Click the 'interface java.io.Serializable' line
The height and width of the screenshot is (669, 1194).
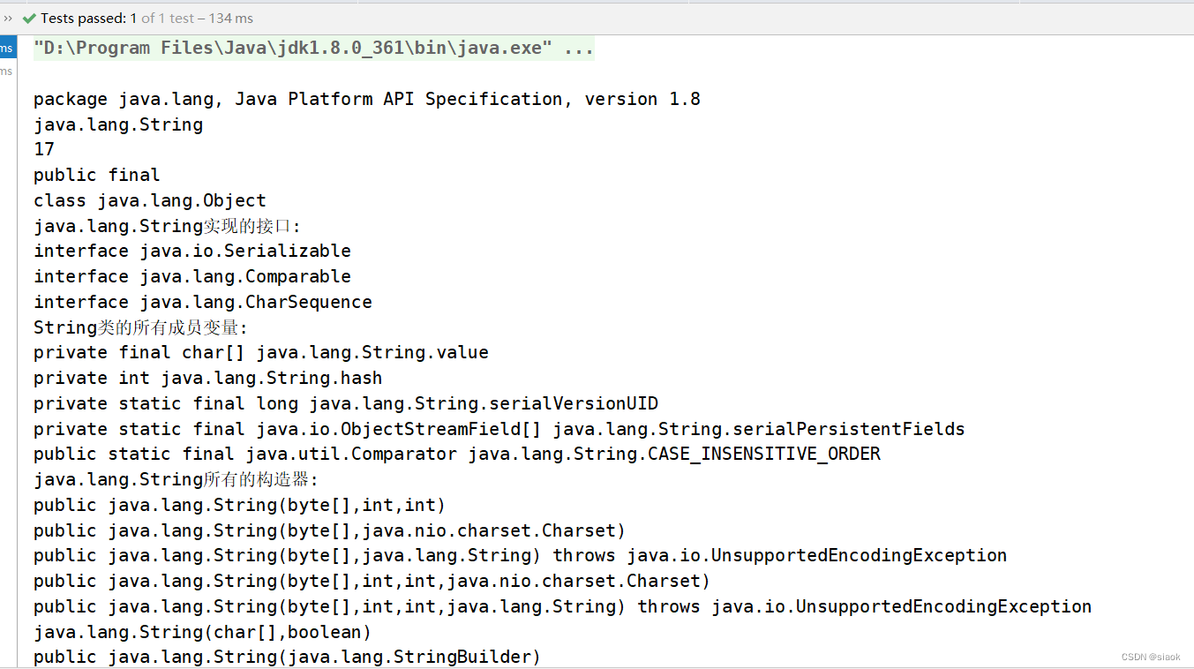click(192, 251)
